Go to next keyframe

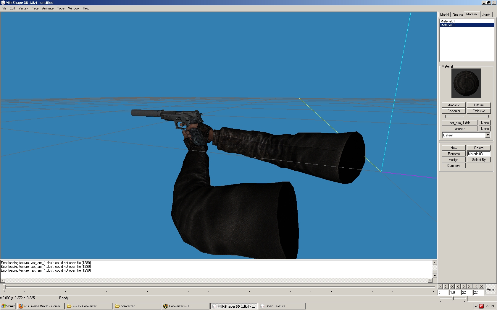click(476, 286)
